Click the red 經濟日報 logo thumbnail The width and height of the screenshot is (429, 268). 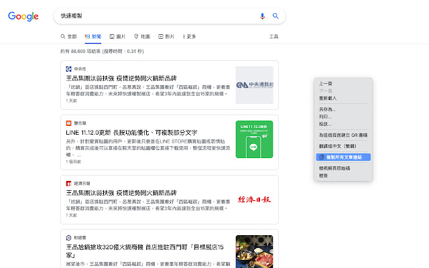[x=255, y=200]
